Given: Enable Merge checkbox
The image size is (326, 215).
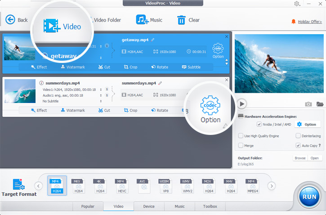Looking at the screenshot, I should [241, 145].
